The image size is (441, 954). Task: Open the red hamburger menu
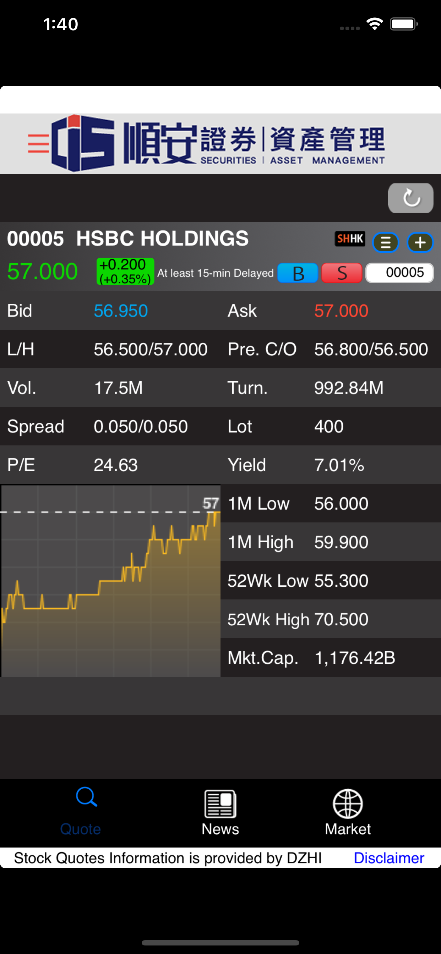coord(38,144)
